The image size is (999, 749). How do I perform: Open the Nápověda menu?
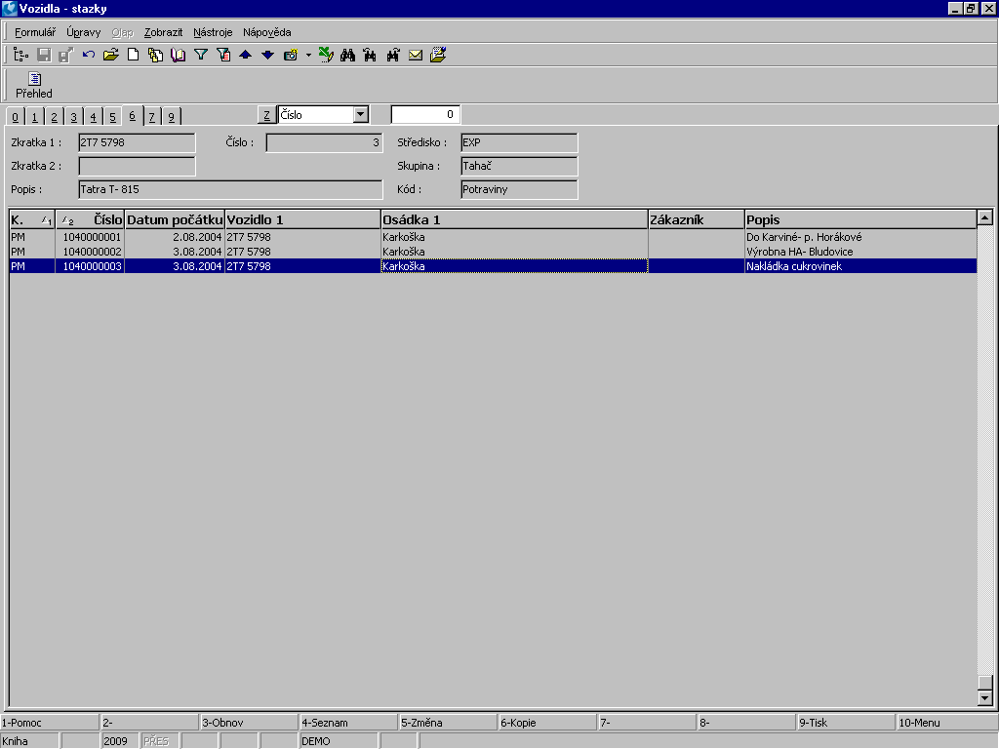point(267,32)
